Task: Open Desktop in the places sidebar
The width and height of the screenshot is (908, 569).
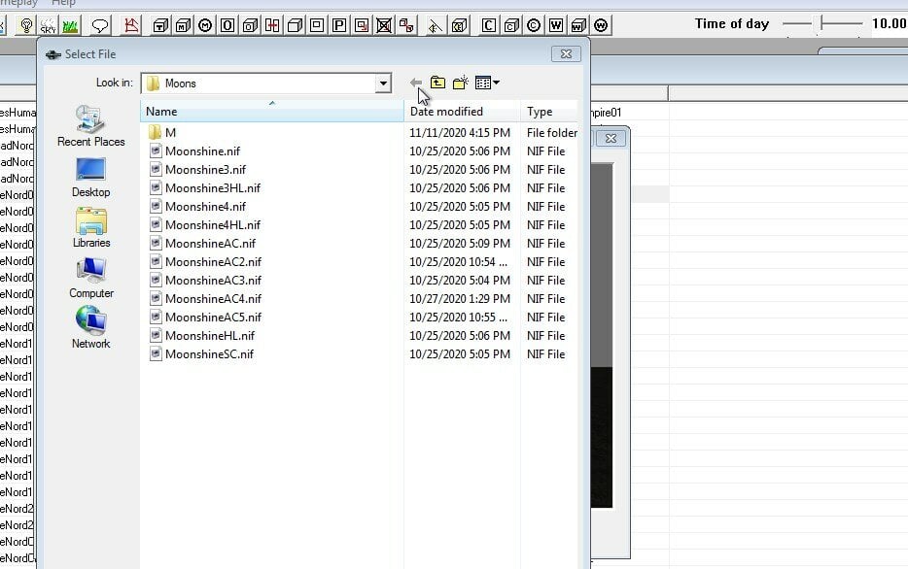Action: point(91,177)
